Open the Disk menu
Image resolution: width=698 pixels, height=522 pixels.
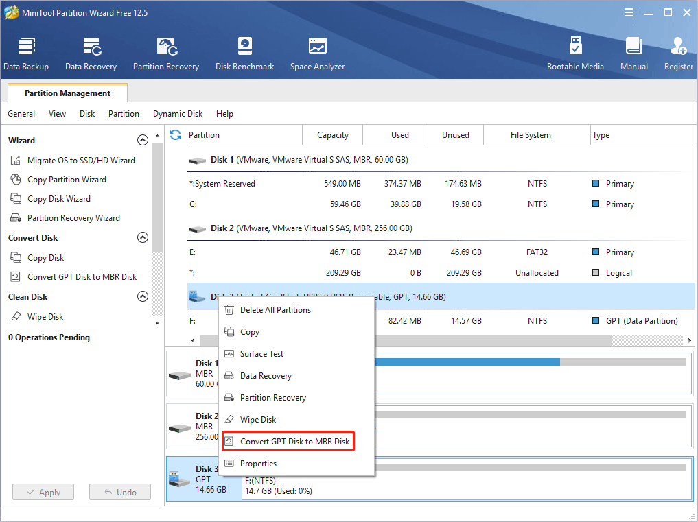[x=87, y=114]
